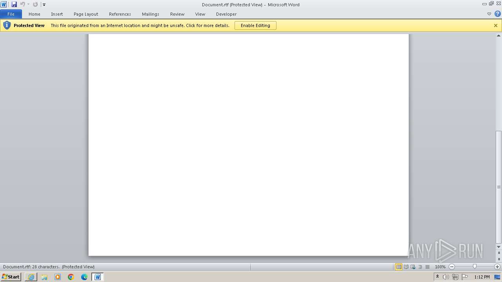This screenshot has width=502, height=282.
Task: Click the vertical scrollbar thumb
Action: [499, 187]
